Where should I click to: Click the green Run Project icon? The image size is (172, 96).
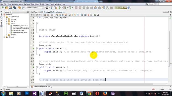(x=60, y=8)
